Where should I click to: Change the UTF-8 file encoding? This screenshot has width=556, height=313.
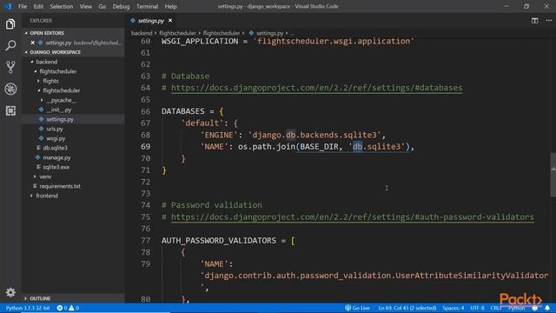(x=477, y=308)
